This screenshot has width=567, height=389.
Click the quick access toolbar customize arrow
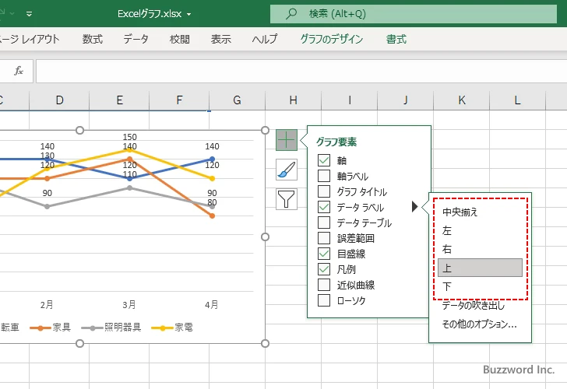coord(29,14)
